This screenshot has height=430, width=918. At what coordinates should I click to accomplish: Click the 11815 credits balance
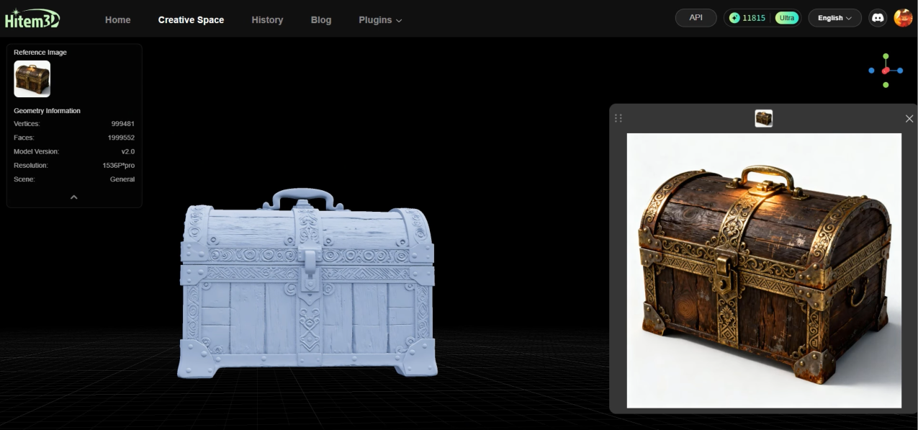point(754,18)
